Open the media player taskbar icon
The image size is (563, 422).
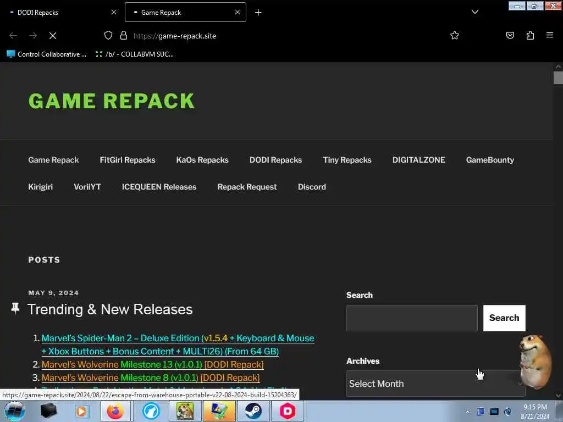coord(81,411)
